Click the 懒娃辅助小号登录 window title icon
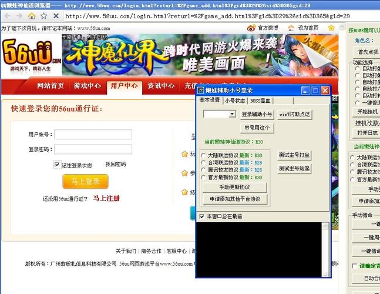Viewport: 380px width, 294px height. click(x=200, y=91)
